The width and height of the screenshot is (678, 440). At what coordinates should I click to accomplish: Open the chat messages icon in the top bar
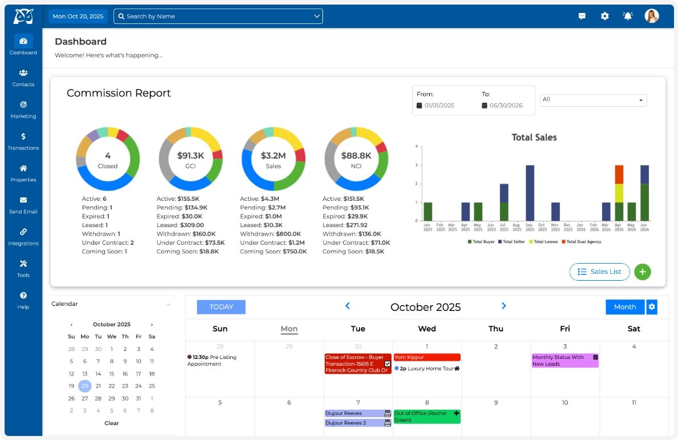pos(582,16)
